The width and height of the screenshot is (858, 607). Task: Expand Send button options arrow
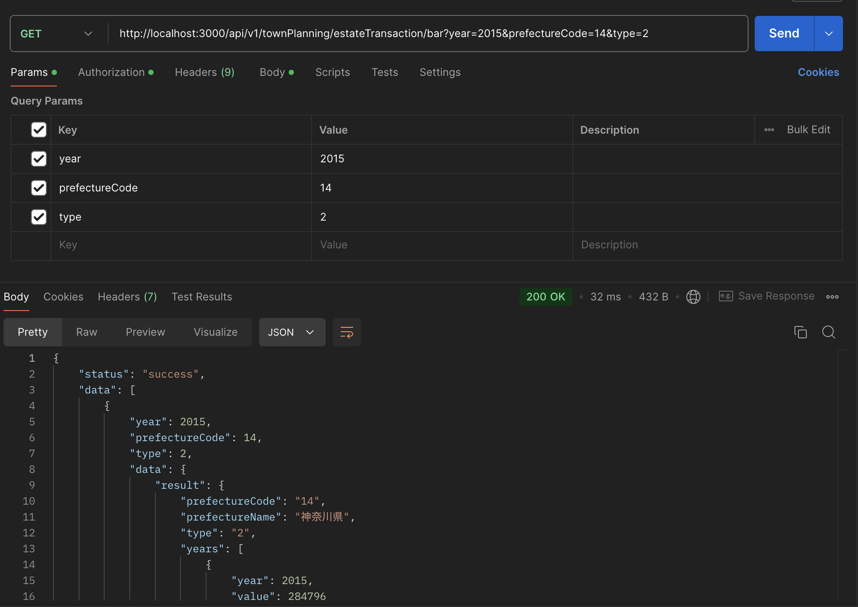tap(828, 34)
